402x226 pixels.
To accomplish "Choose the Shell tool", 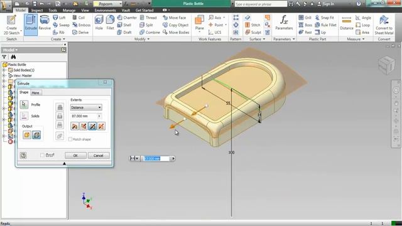I will (124, 25).
